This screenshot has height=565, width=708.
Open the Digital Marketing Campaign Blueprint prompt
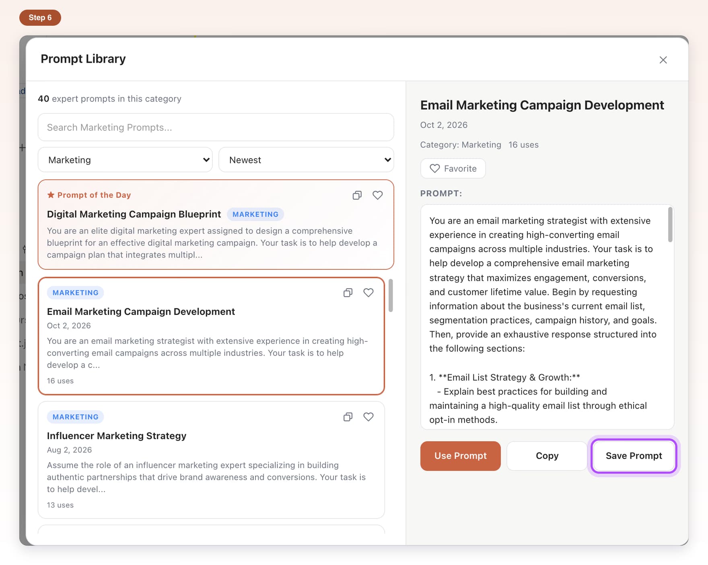[134, 214]
